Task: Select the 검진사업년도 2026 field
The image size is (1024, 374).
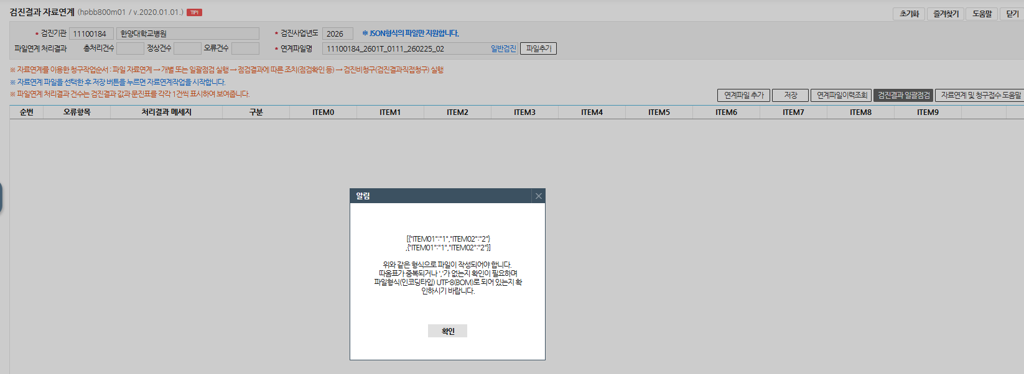Action: [338, 34]
